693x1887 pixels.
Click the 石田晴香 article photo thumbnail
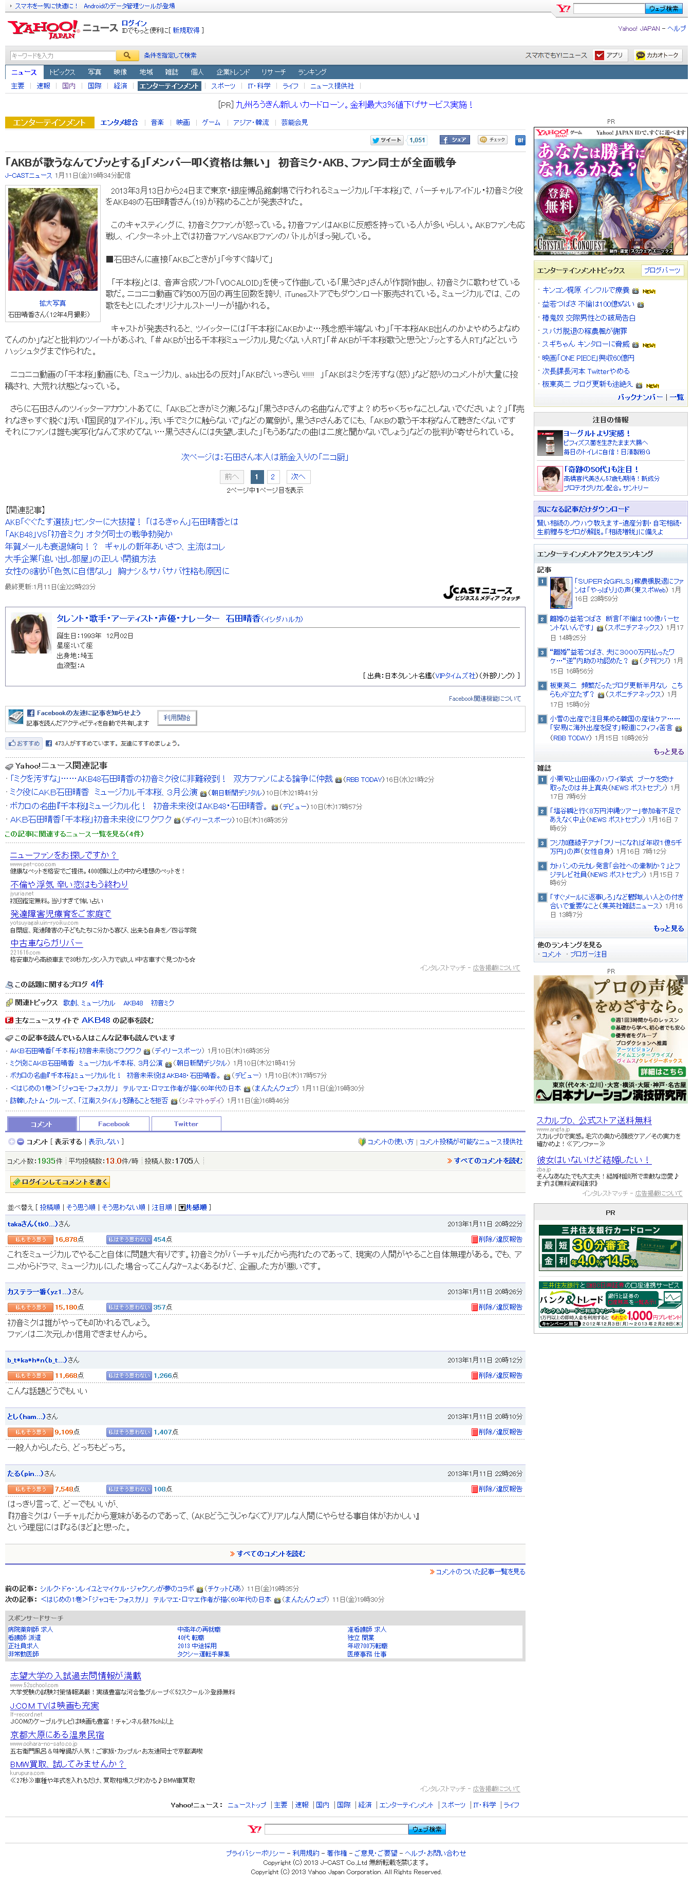52,239
